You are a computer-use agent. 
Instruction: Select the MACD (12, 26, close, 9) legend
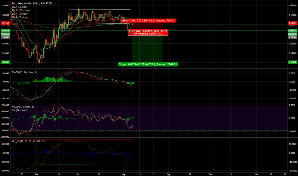(24, 72)
